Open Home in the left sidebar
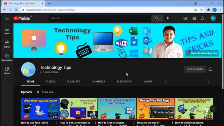224x126 pixels. click(x=7, y=31)
